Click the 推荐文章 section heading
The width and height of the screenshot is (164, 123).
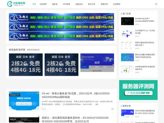click(x=127, y=106)
